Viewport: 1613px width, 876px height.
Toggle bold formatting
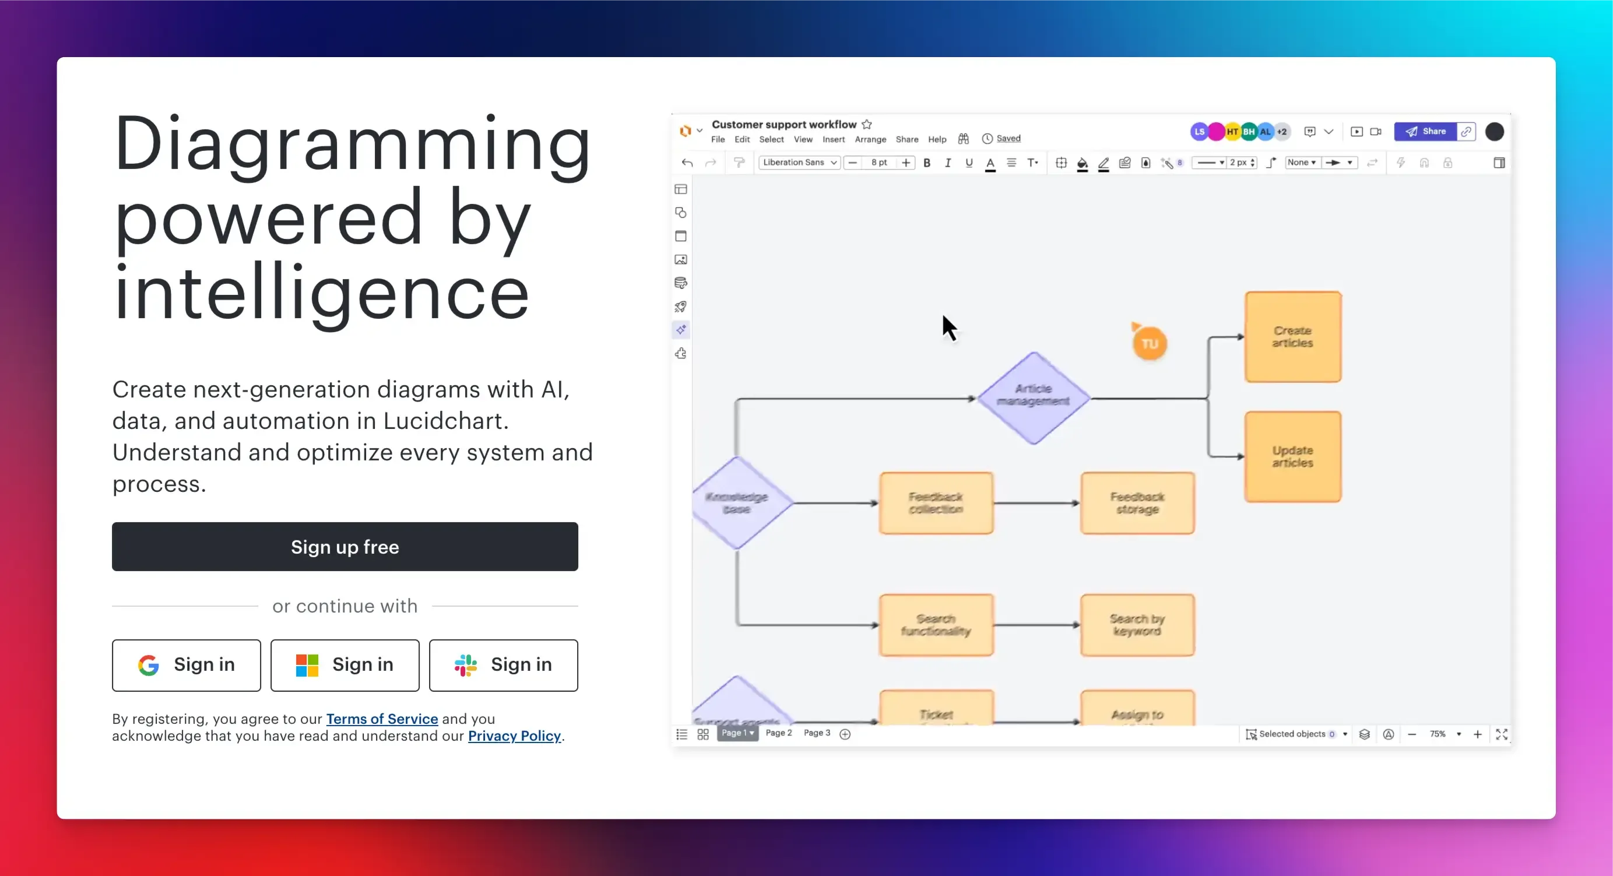(x=927, y=163)
